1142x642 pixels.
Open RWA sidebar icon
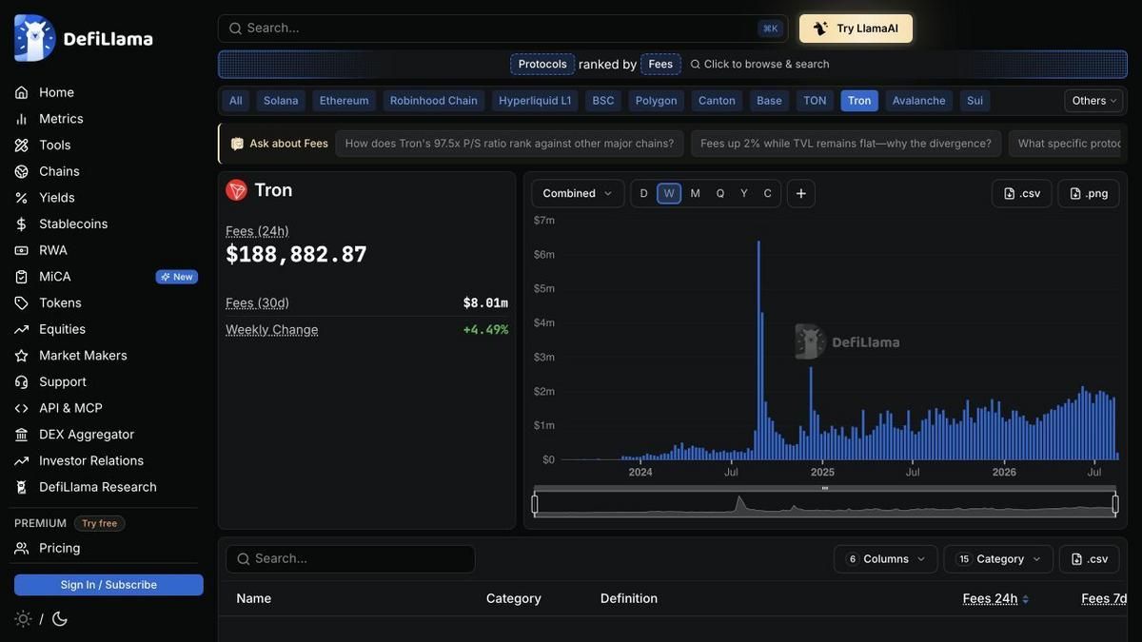pos(22,250)
